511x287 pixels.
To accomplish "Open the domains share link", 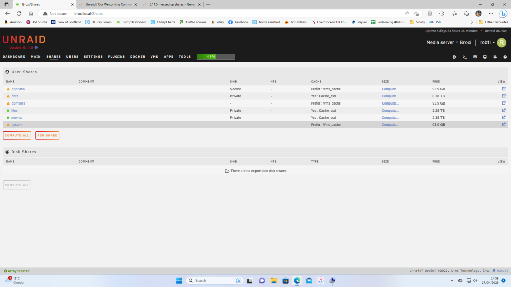I will coord(18,103).
